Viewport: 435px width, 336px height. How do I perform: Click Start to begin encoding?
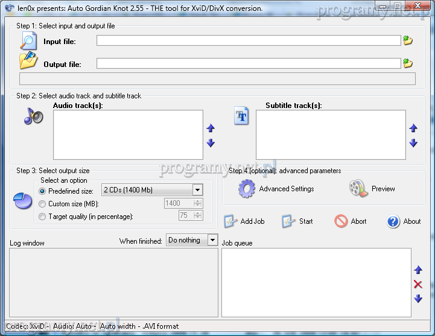coord(297,221)
